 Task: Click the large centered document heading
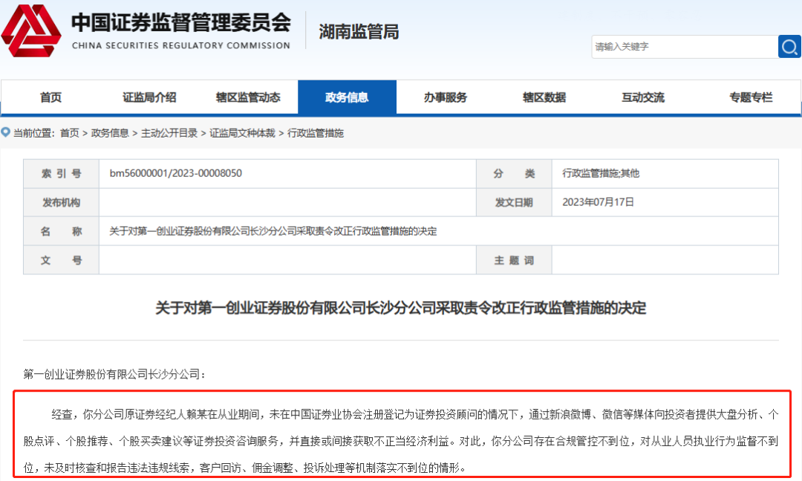[x=401, y=308]
